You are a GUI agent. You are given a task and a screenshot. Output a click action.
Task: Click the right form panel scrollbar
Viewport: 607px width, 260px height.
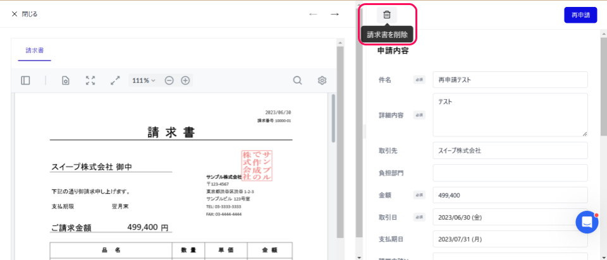pyautogui.click(x=603, y=87)
